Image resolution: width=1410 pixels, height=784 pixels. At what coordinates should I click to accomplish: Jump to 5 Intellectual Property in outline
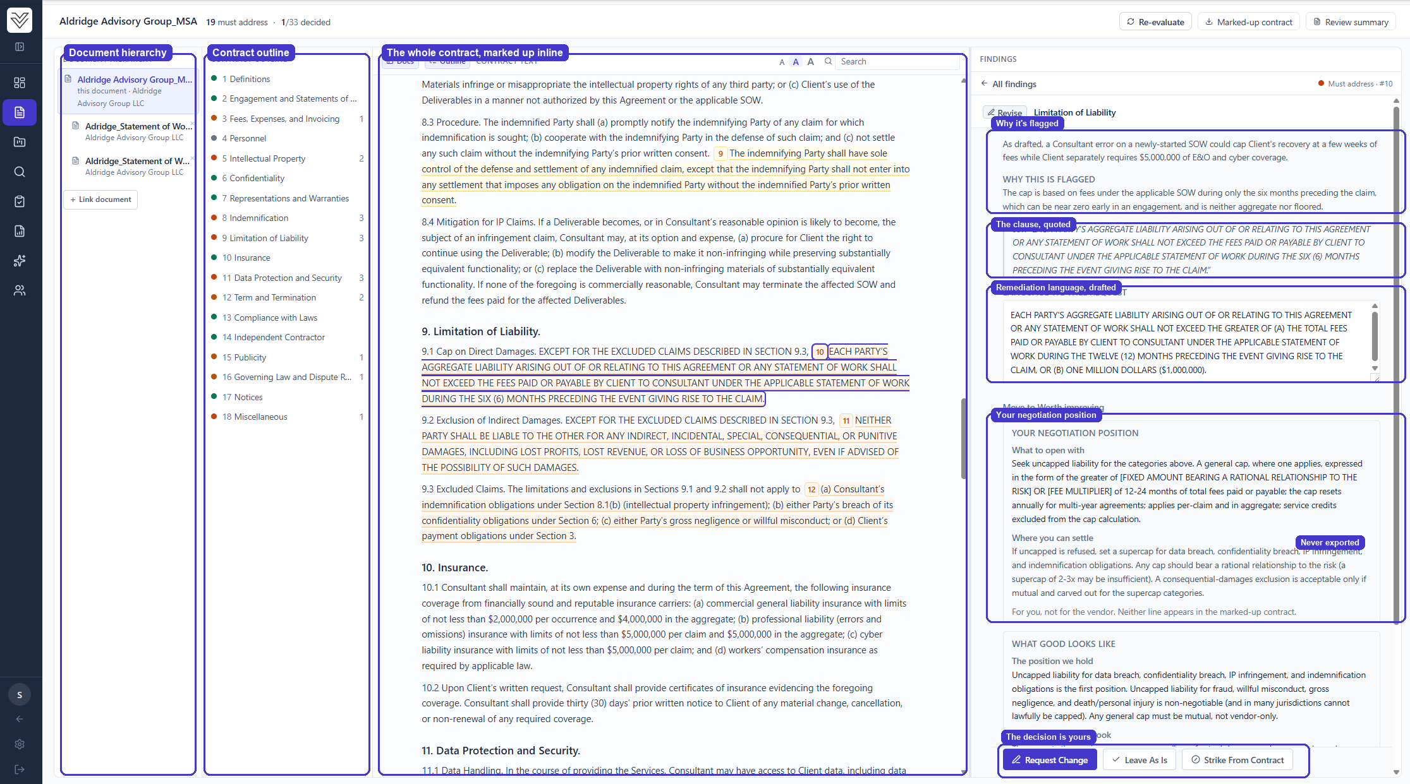[x=287, y=158]
